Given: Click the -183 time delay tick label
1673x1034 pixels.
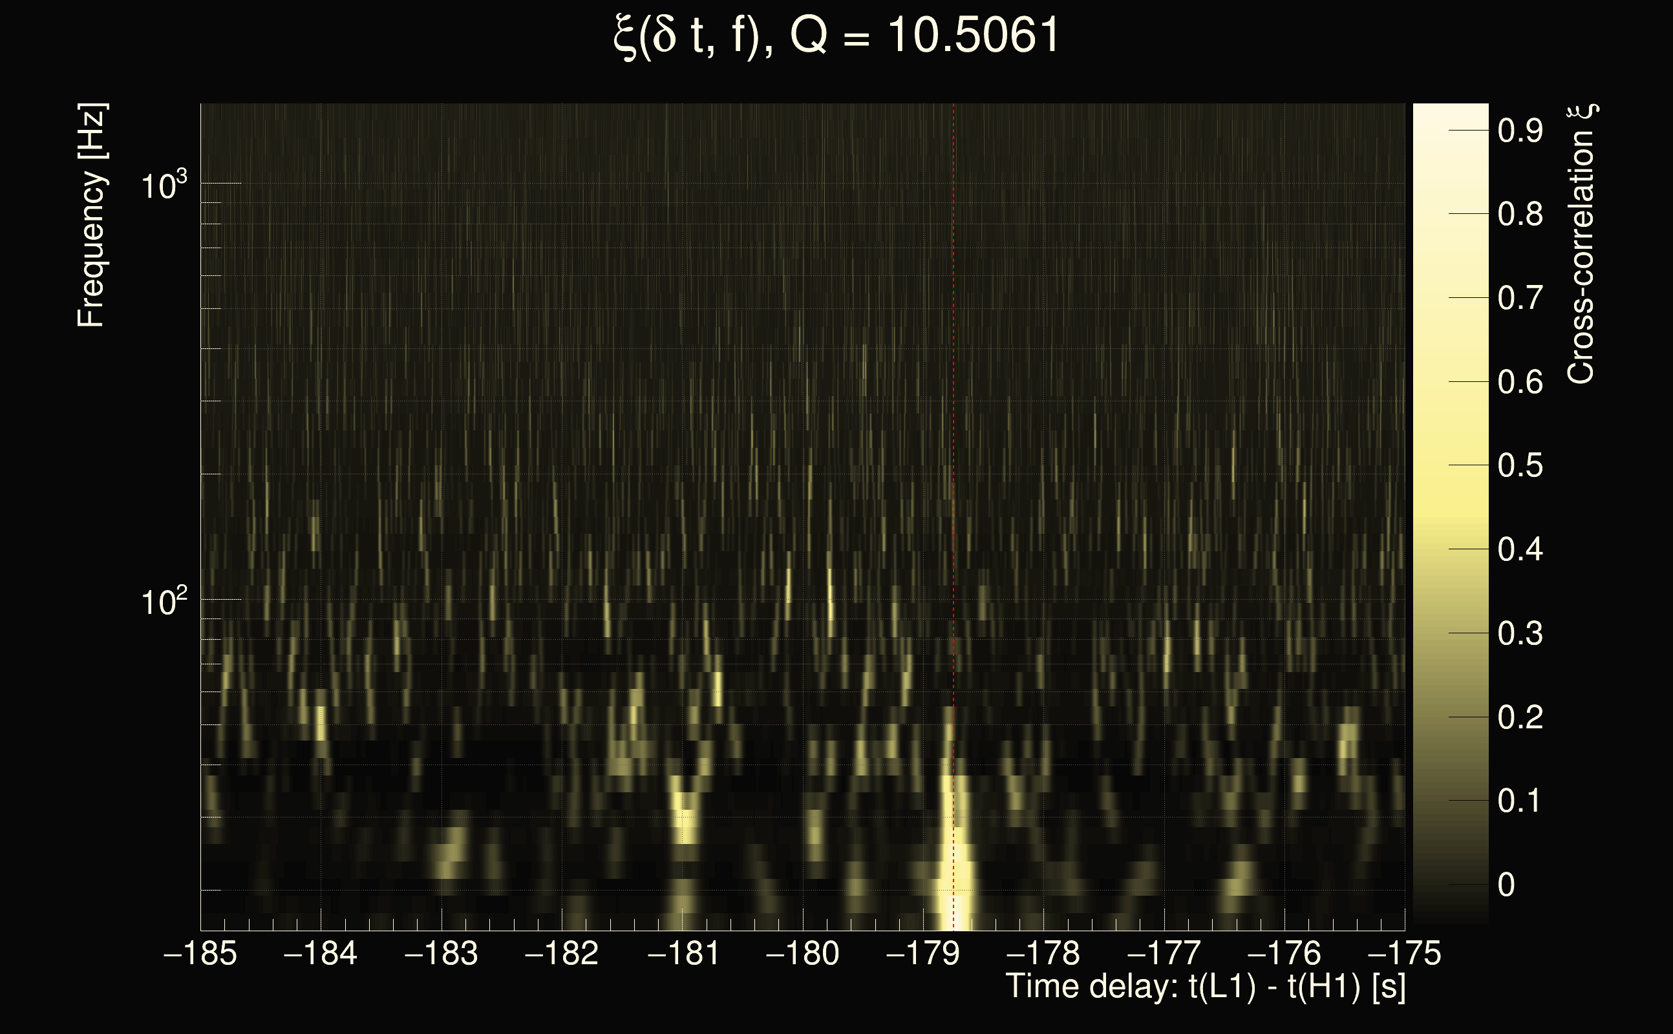Looking at the screenshot, I should [x=441, y=953].
